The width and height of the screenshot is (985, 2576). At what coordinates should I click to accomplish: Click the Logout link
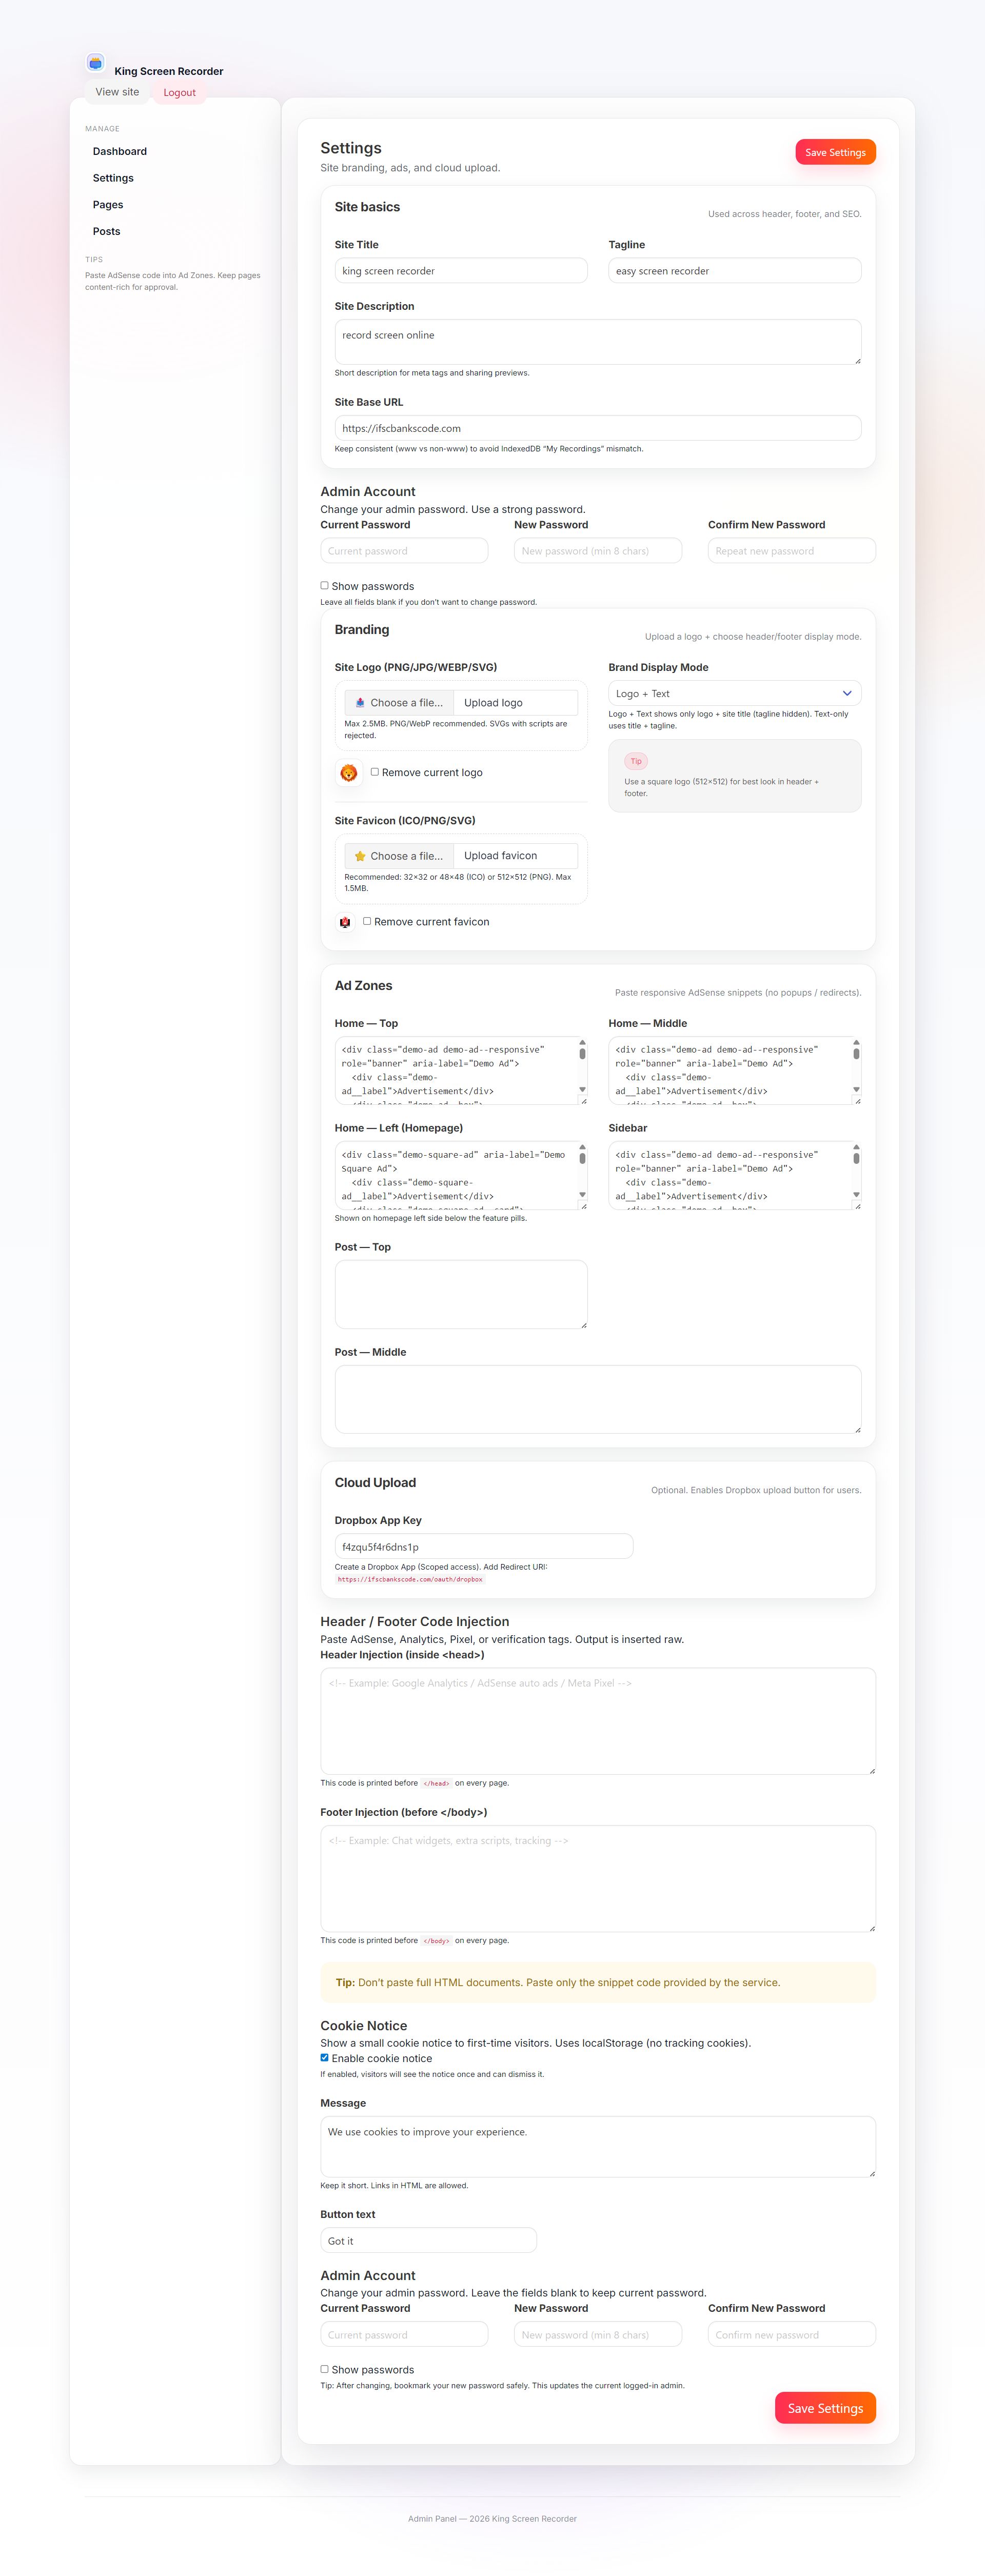179,92
